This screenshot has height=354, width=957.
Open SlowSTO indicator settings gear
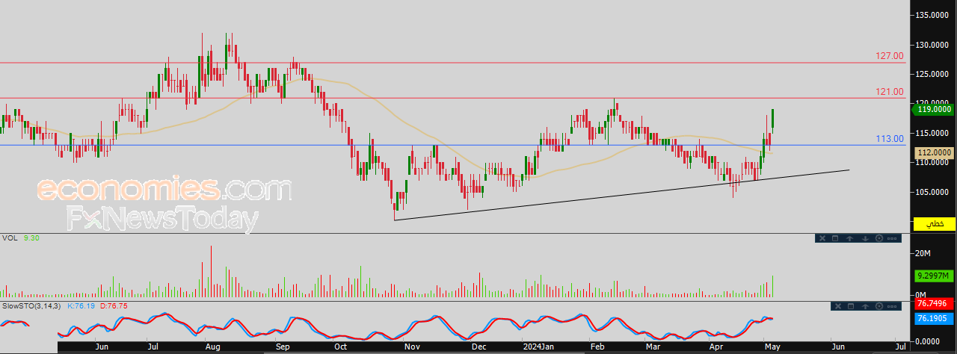[879, 306]
